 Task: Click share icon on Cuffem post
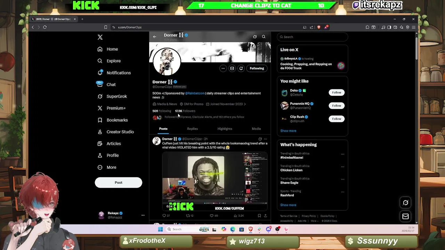click(265, 216)
